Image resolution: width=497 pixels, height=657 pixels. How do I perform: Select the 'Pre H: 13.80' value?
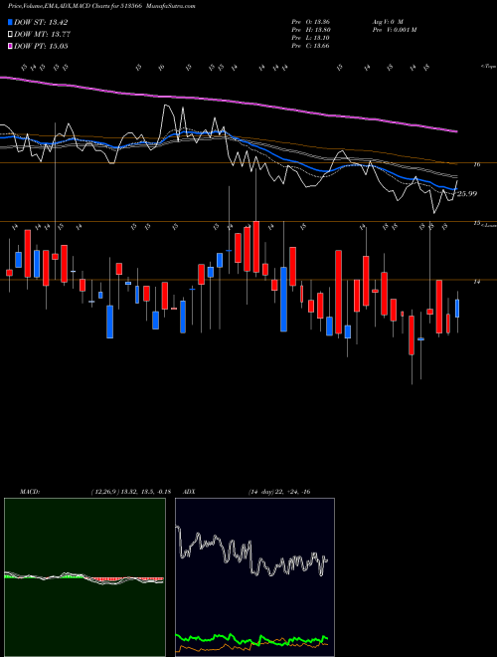(x=310, y=30)
